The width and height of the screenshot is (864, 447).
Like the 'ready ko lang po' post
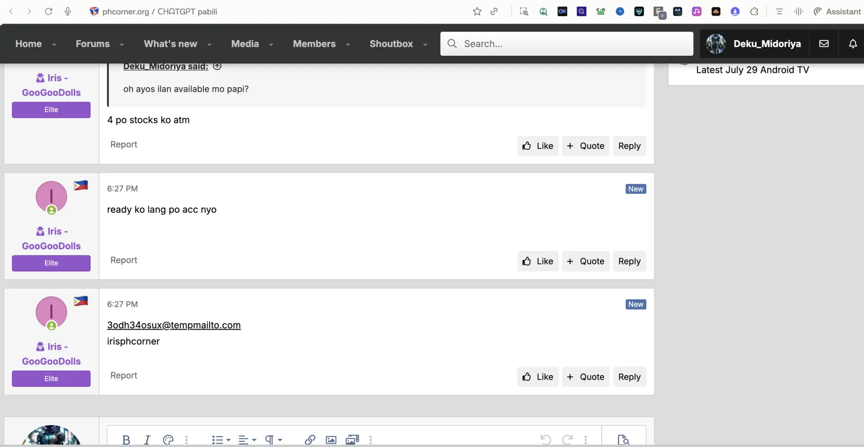tap(538, 261)
